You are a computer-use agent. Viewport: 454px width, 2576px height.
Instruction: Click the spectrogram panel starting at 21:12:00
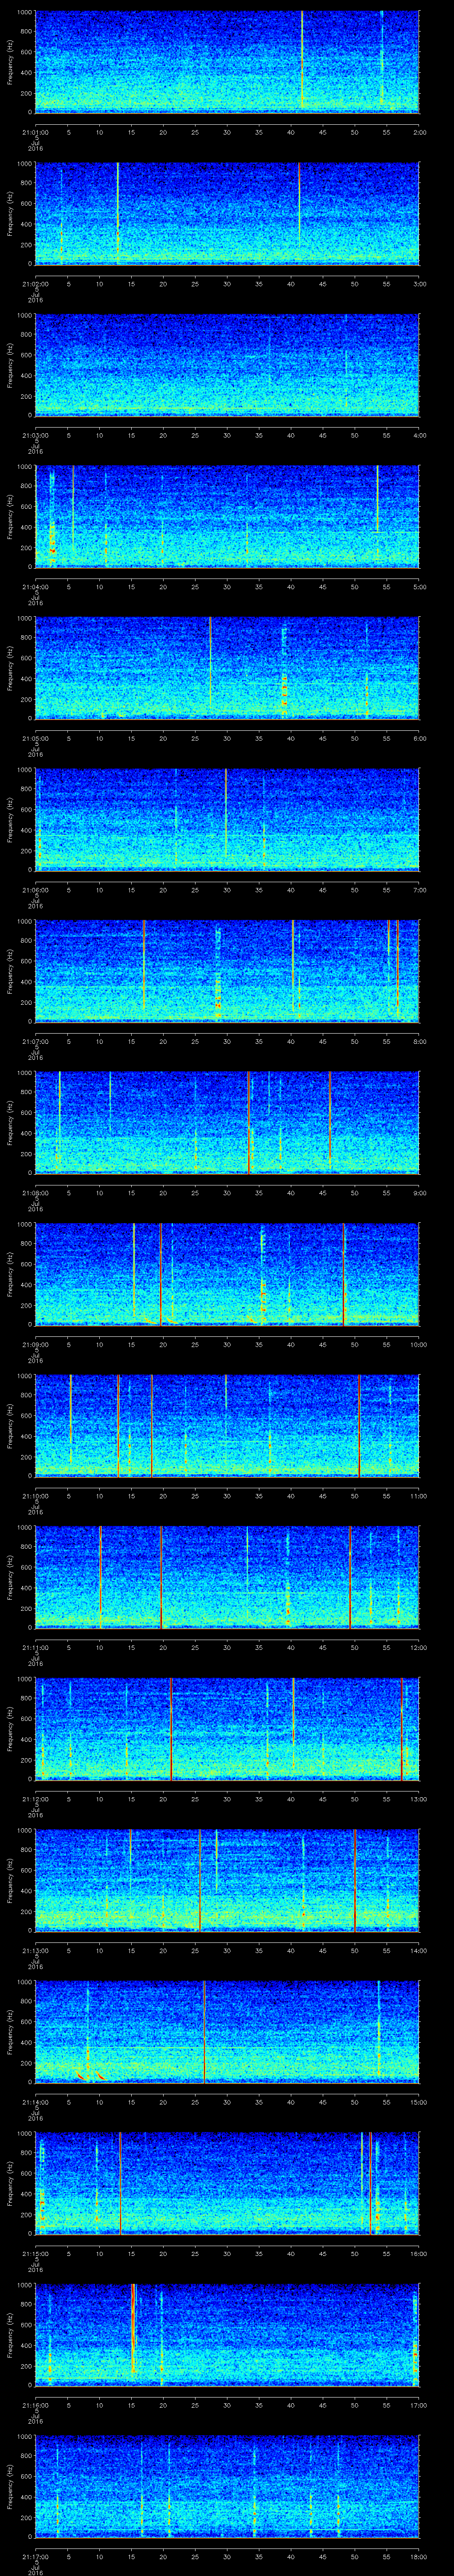[x=227, y=1728]
